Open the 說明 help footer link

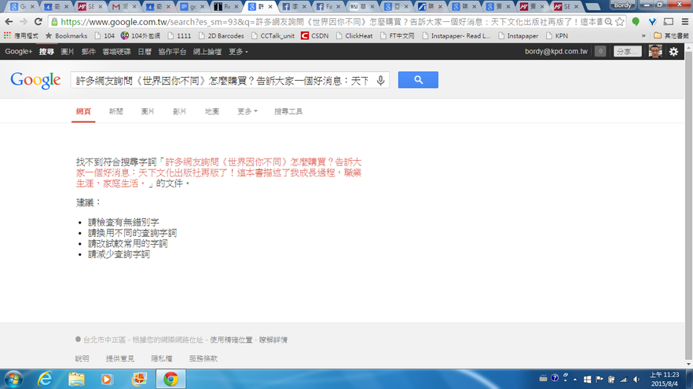[82, 358]
